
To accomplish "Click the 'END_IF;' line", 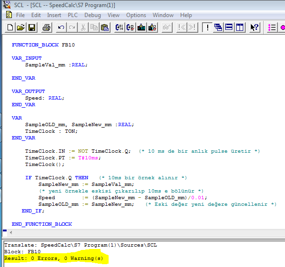I will point(33,211).
